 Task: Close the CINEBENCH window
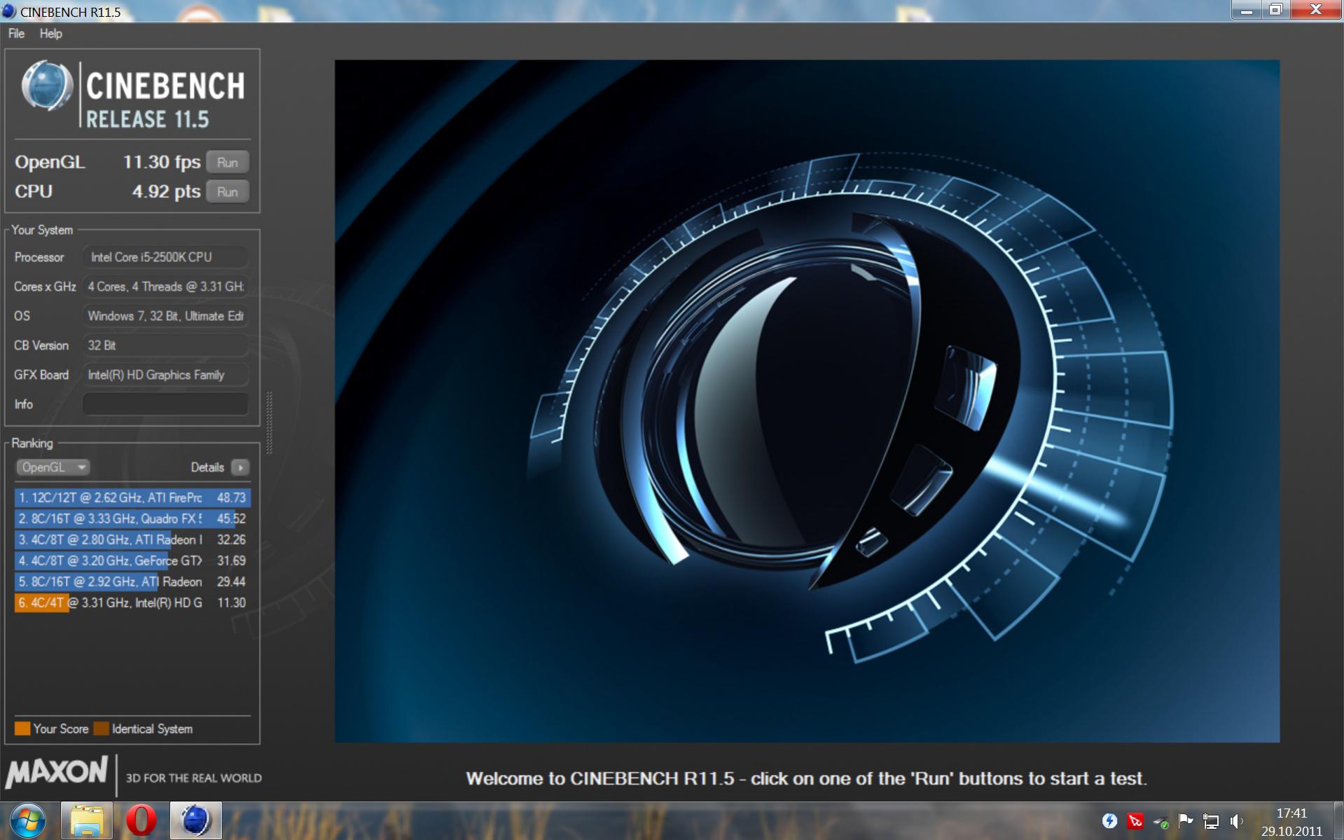pyautogui.click(x=1315, y=10)
